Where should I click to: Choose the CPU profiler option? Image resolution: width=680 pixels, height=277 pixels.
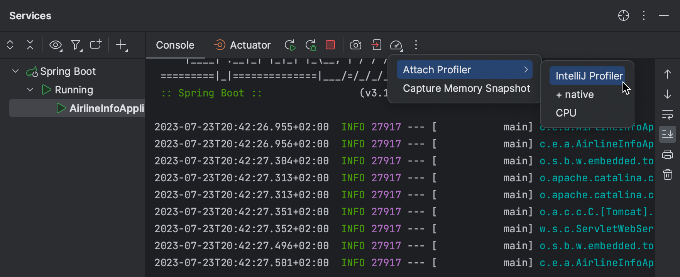[x=566, y=113]
